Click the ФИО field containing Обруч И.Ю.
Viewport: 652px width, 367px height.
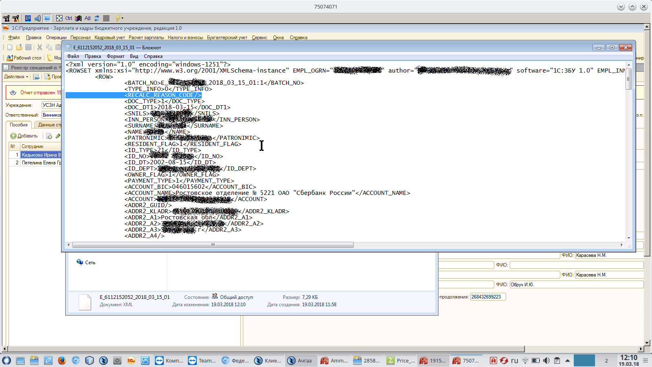[577, 285]
